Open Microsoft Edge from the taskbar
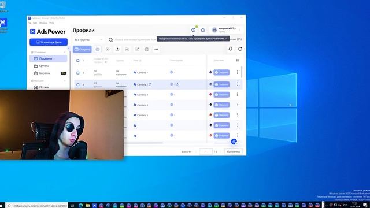 click(81, 206)
